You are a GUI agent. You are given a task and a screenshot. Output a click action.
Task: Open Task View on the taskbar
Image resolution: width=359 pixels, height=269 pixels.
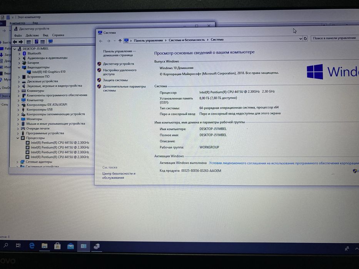pos(18,246)
